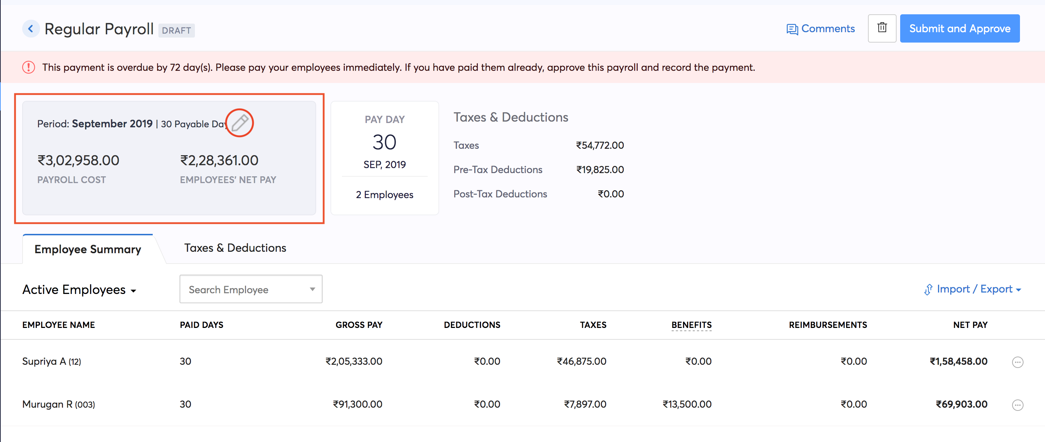This screenshot has width=1045, height=442.
Task: Open more options for Murugan R row
Action: pos(1017,405)
